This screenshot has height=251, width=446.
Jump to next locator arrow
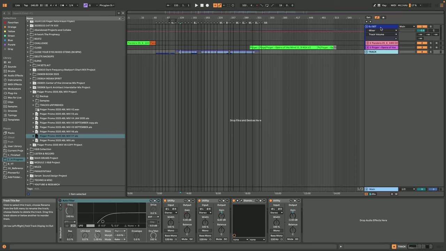(x=370, y=22)
